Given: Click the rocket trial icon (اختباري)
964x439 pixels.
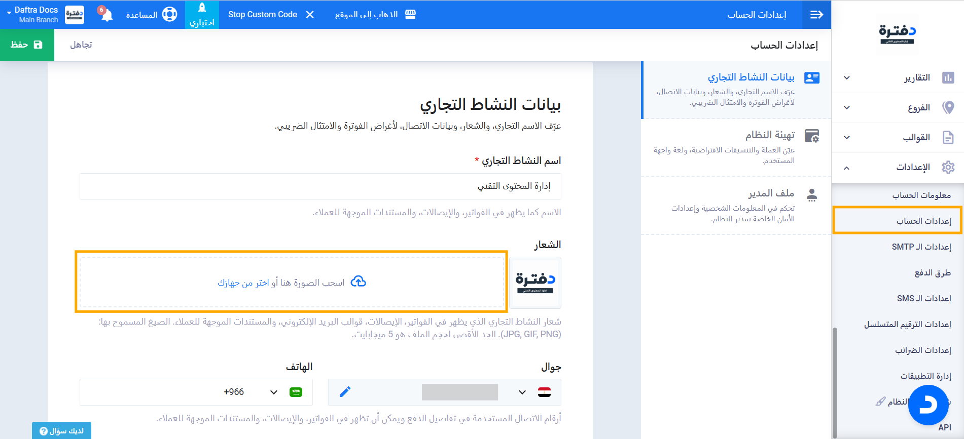Looking at the screenshot, I should [x=202, y=9].
